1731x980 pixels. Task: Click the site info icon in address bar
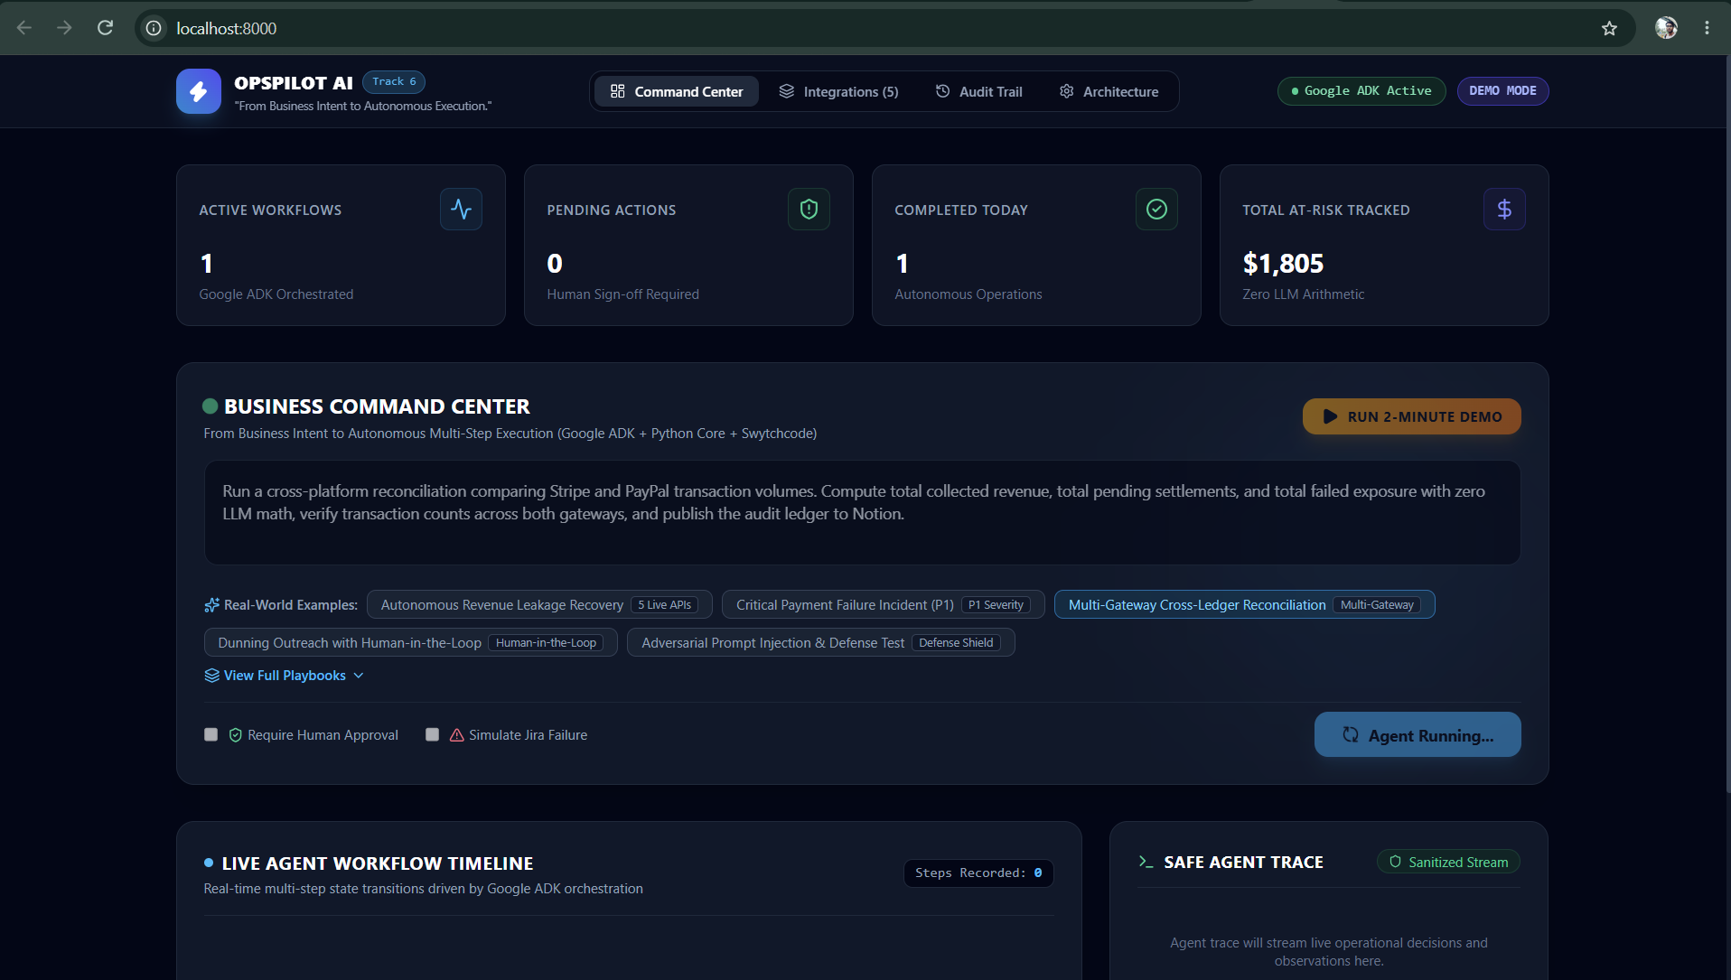tap(154, 28)
